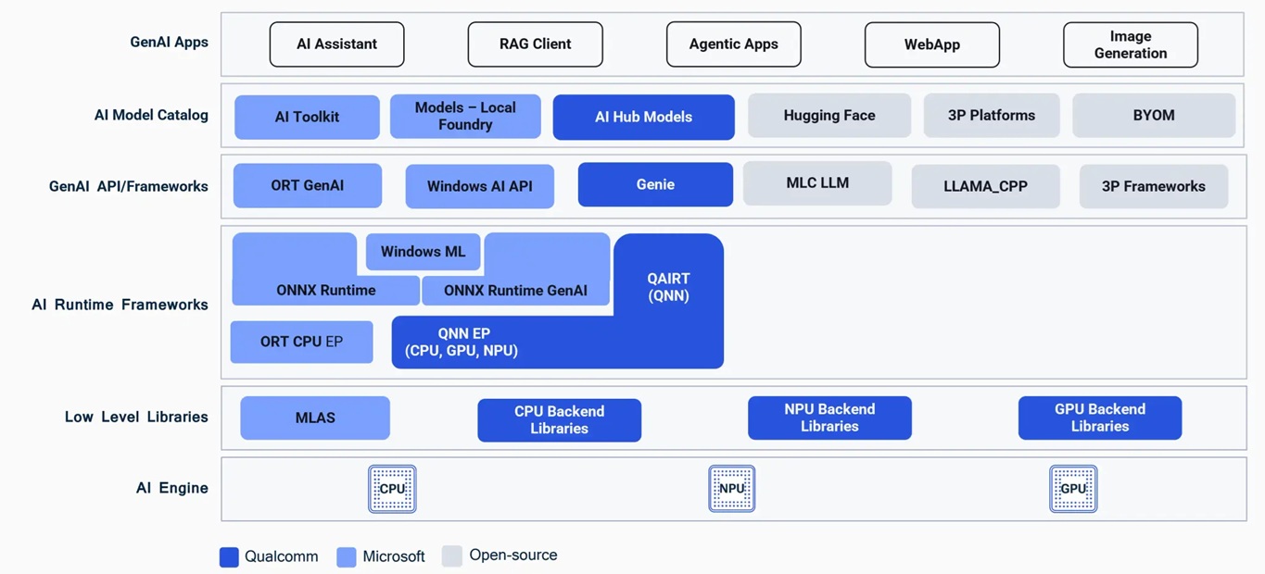Select the RAG Client box
The height and width of the screenshot is (574, 1265).
[535, 44]
